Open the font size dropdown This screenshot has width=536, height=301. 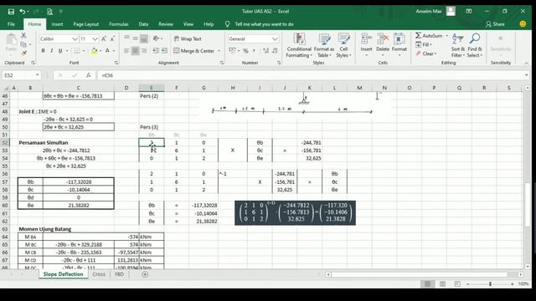[95, 39]
